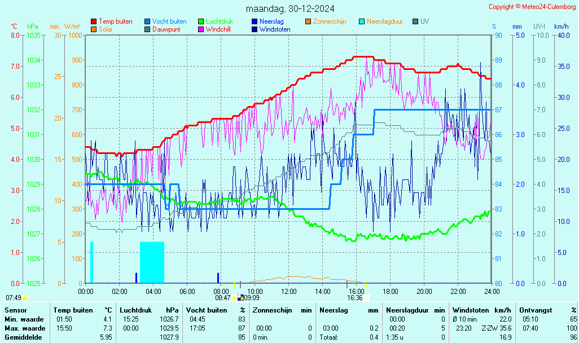
Task: Click the Dauwpunt legend label
Action: 166,29
